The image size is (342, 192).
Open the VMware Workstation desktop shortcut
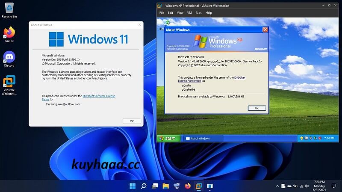point(9,85)
